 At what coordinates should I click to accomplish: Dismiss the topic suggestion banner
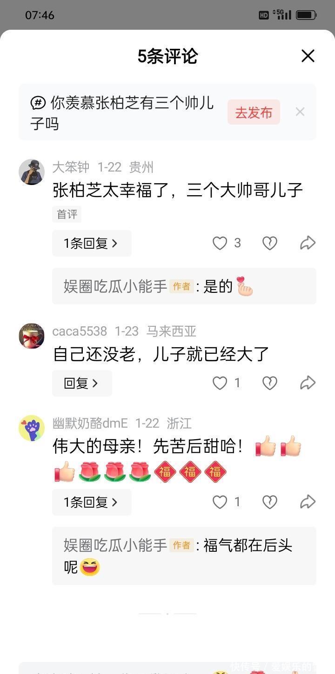click(x=300, y=112)
